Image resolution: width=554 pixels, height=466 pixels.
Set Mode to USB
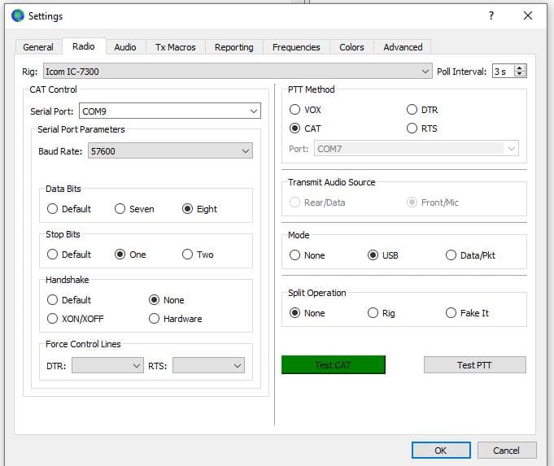382,255
